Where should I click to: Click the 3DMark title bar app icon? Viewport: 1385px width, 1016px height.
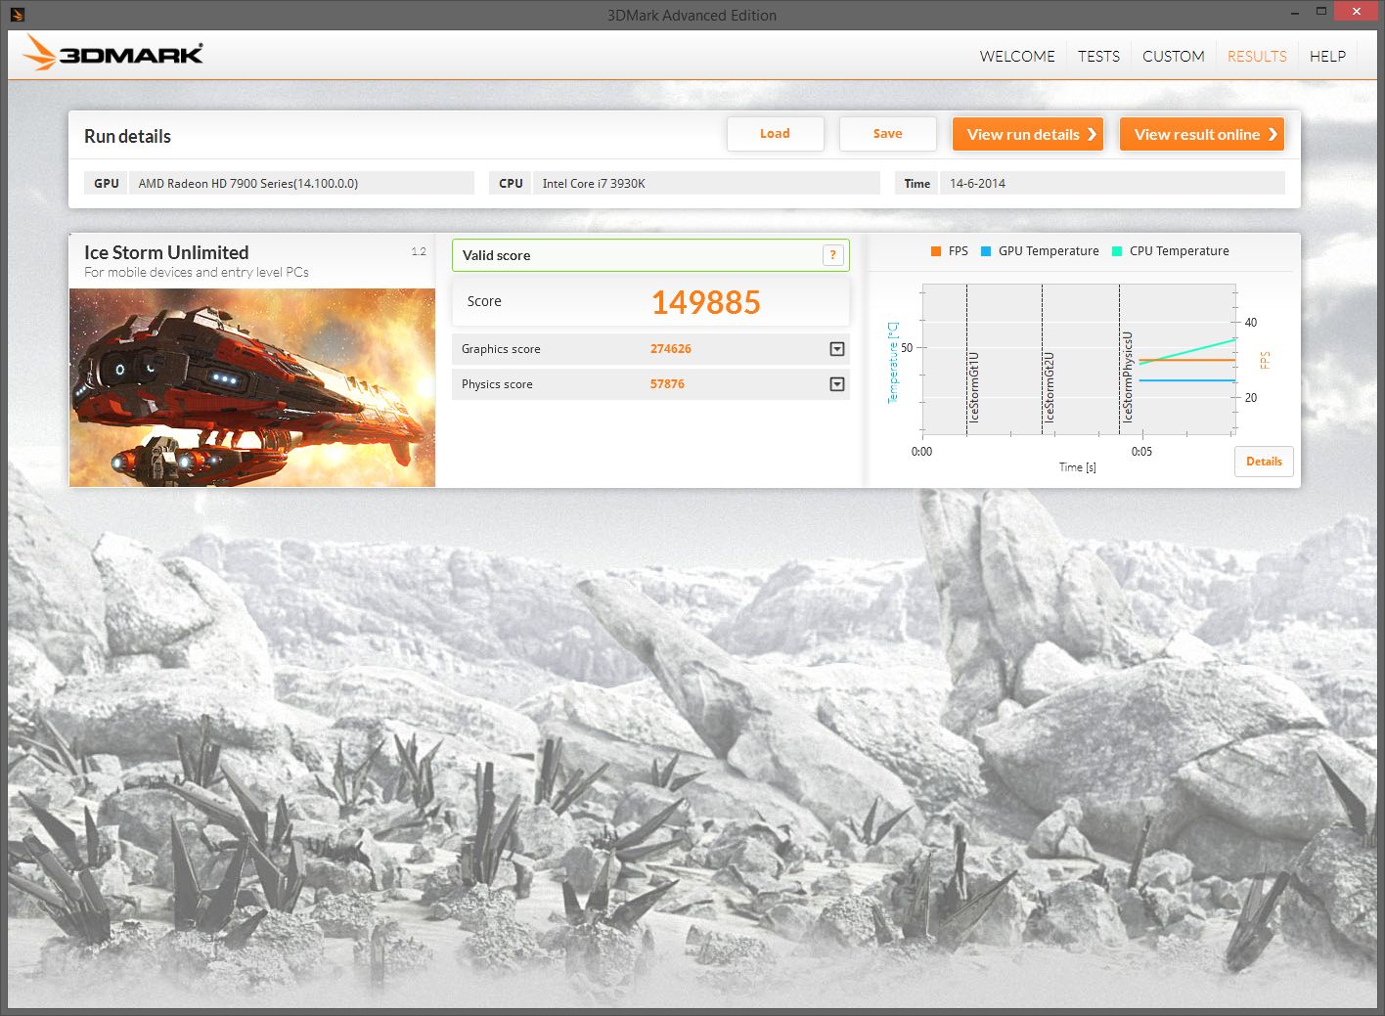tap(18, 15)
